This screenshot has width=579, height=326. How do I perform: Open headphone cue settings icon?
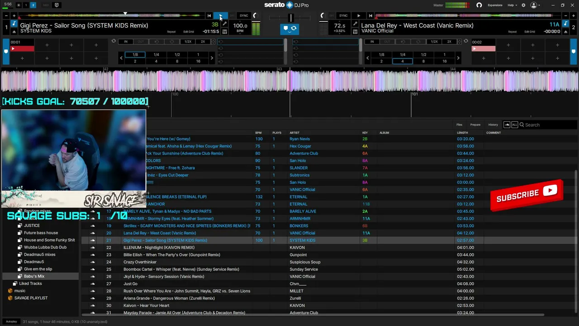pos(479,5)
